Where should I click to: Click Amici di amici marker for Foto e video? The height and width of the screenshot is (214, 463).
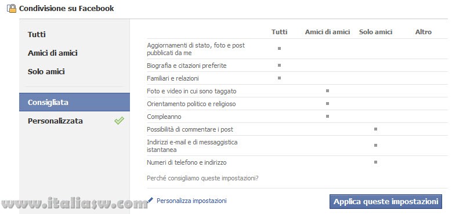[327, 91]
